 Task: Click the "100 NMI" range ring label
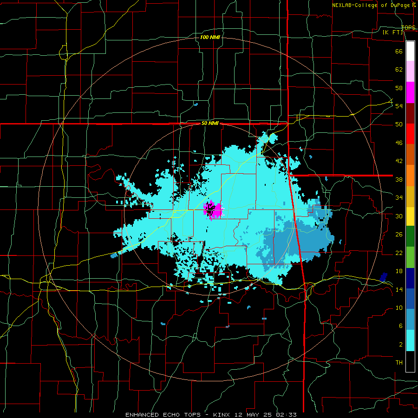point(210,37)
